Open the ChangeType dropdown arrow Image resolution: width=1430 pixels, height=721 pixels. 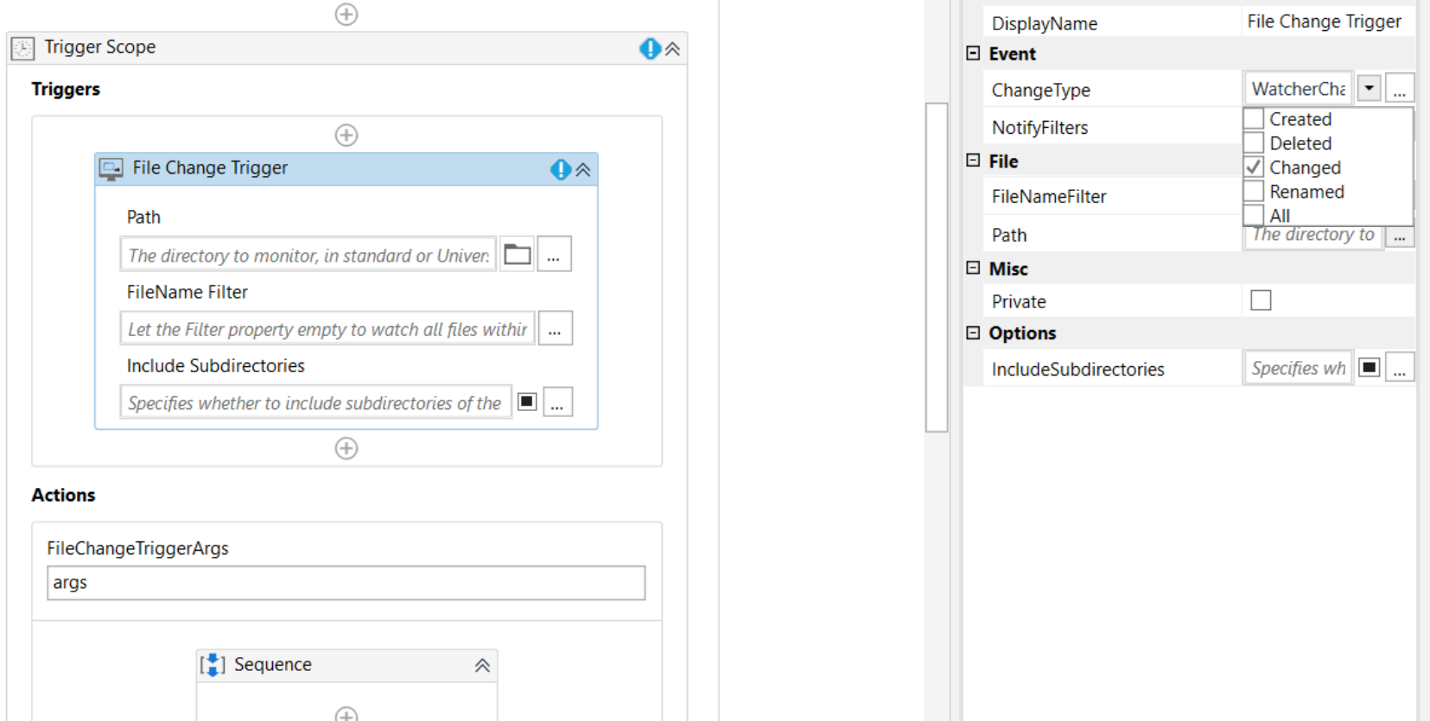pos(1370,88)
